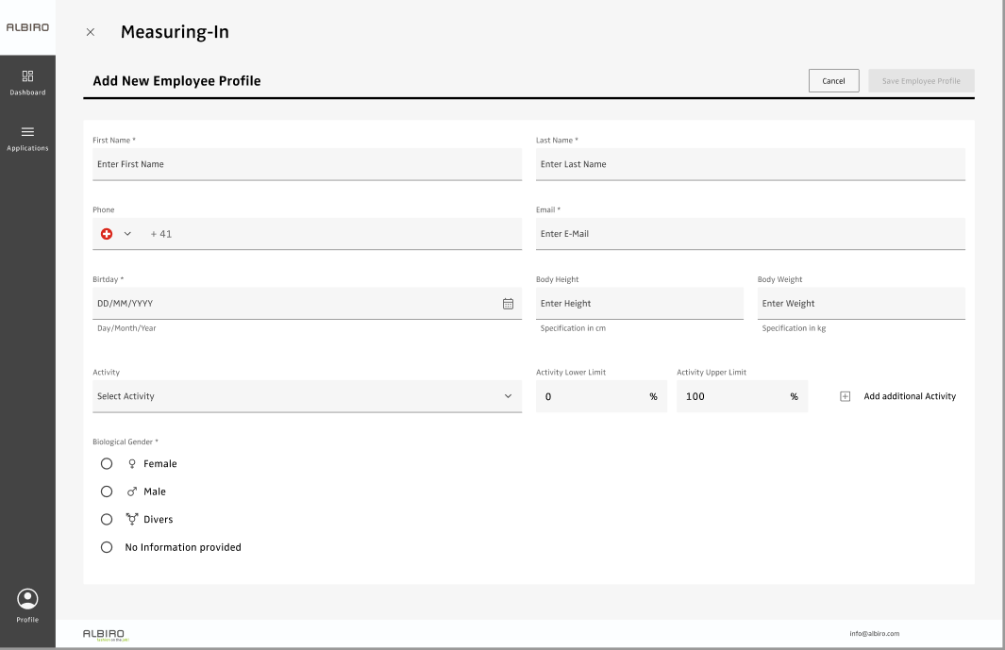Expand the Select Activity dropdown
1005x650 pixels.
point(307,396)
